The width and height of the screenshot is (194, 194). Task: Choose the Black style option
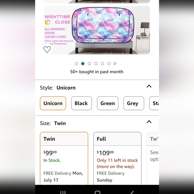point(81,103)
